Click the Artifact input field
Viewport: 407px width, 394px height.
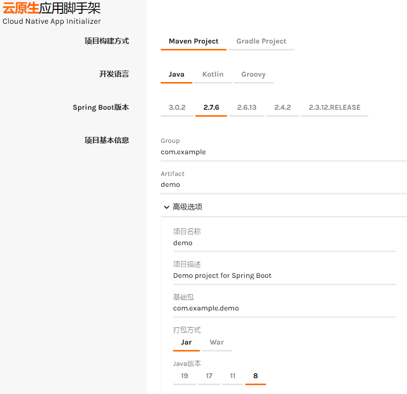[284, 185]
